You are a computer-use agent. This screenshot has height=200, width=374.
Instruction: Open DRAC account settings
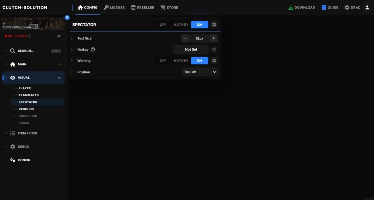coord(352,8)
